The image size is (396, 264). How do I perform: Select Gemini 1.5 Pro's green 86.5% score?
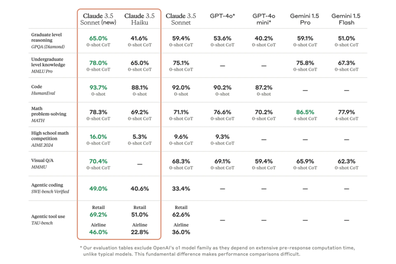305,112
